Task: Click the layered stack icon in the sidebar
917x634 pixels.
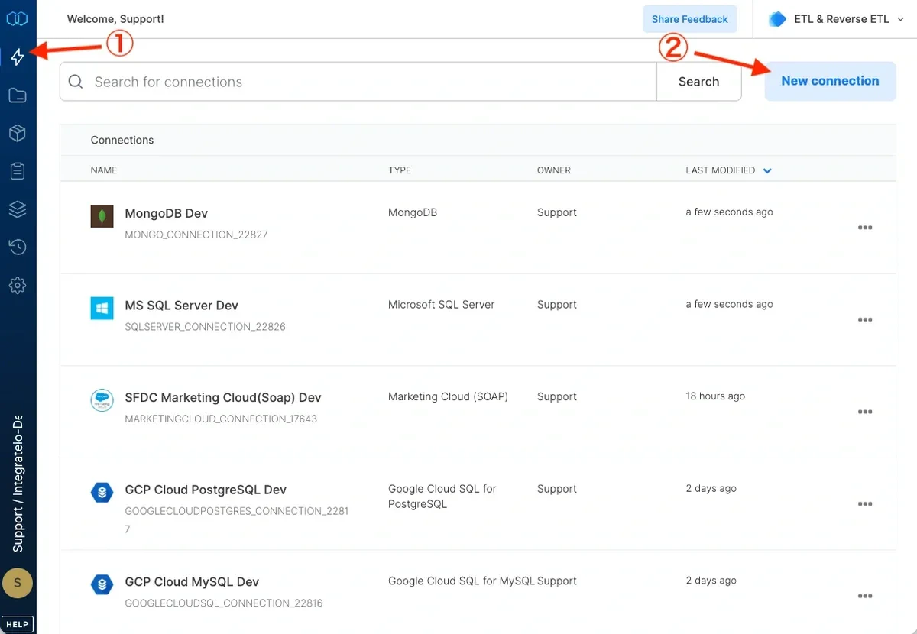Action: [17, 209]
